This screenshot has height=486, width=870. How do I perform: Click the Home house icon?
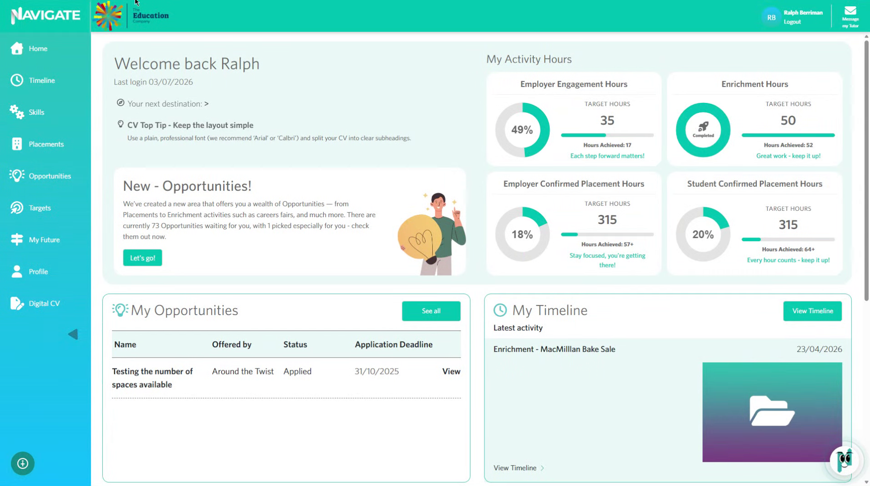tap(17, 48)
